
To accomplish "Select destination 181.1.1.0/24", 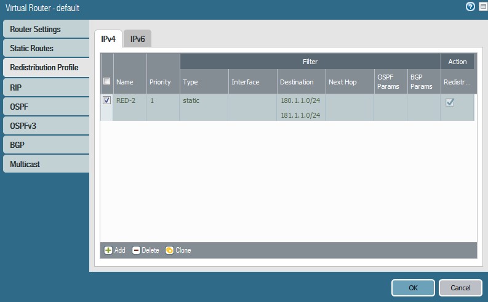I will [x=300, y=115].
